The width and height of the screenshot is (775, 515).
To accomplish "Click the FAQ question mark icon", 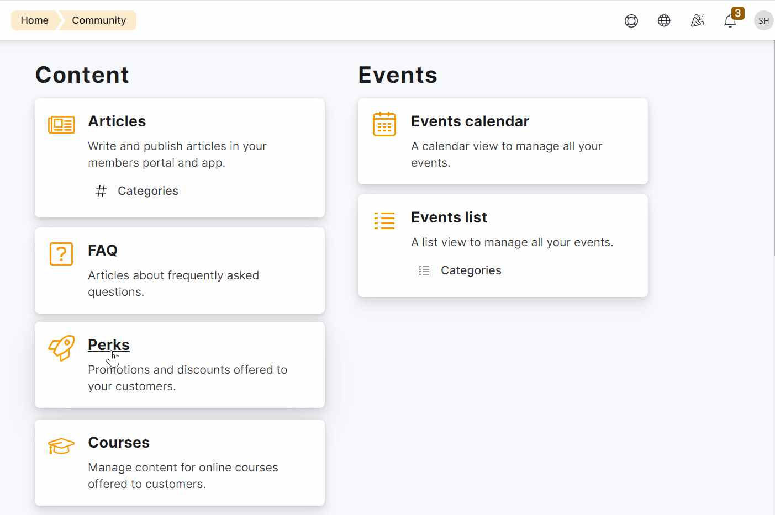I will click(61, 254).
